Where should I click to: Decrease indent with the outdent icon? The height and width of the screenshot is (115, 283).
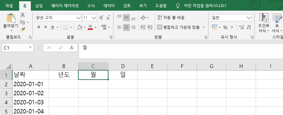click(x=143, y=27)
